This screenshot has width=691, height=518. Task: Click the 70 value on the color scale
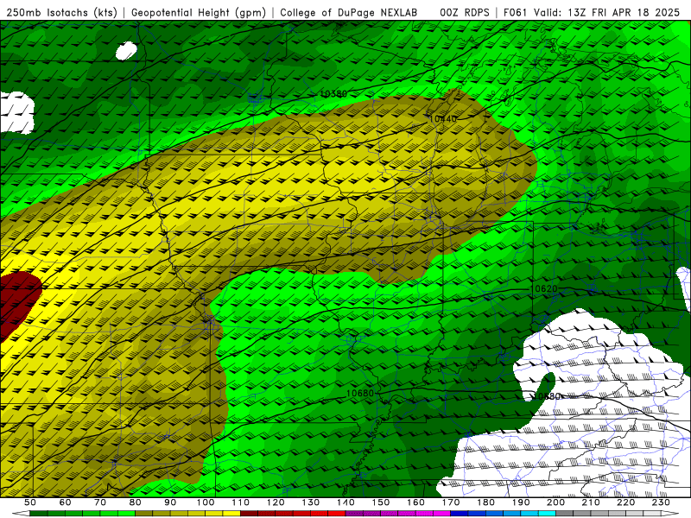(x=100, y=502)
